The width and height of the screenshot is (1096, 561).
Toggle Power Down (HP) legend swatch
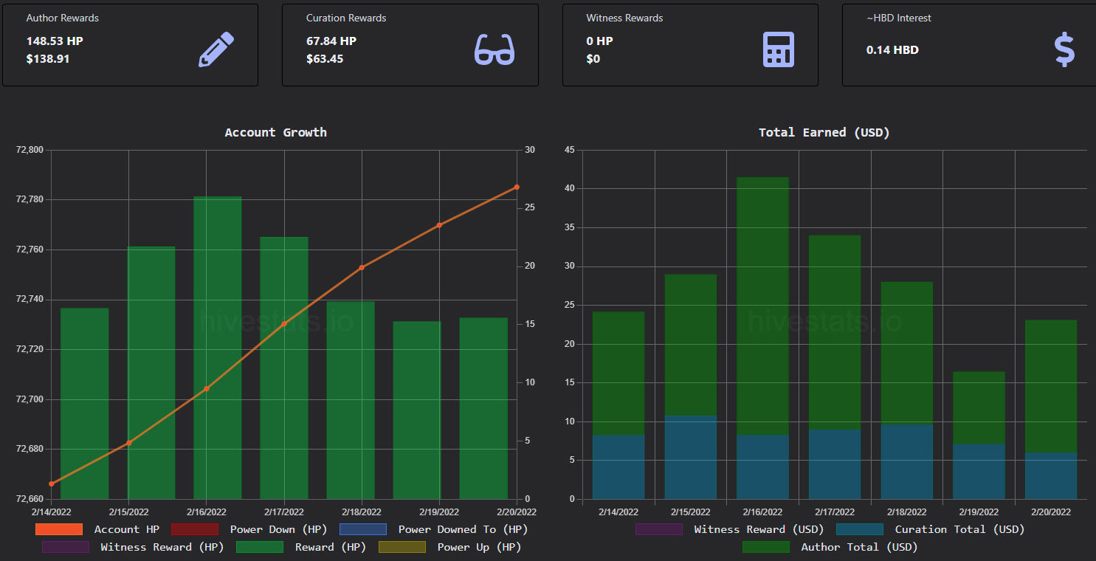195,529
